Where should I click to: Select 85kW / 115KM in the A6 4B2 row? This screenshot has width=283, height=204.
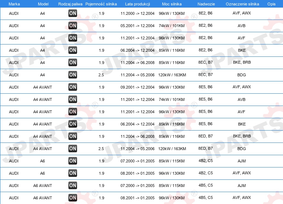[172, 161]
